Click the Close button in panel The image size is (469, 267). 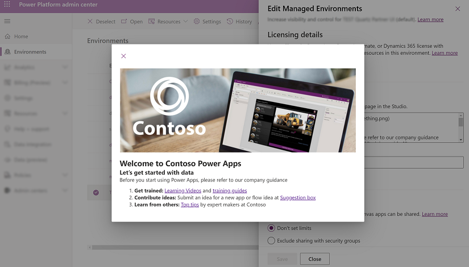[315, 259]
